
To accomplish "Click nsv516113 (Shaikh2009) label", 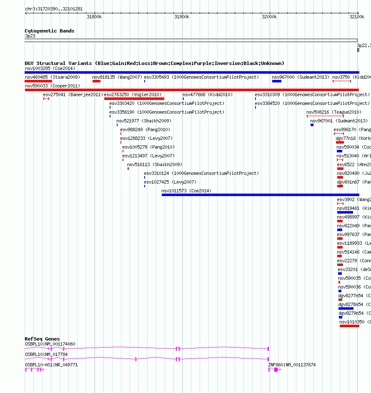I will 155,165.
